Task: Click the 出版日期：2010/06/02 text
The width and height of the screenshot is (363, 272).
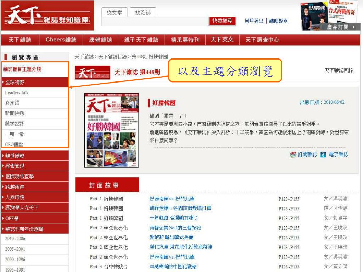Action: click(x=322, y=102)
